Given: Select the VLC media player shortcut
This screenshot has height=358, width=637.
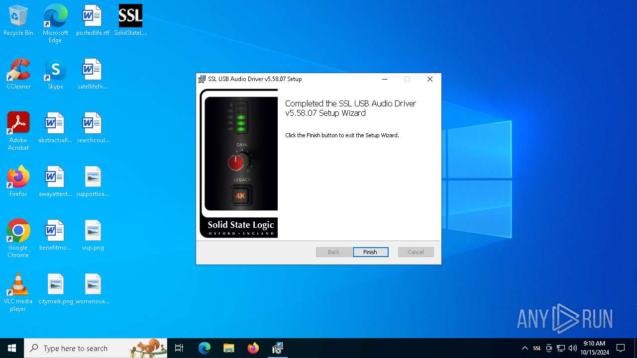Looking at the screenshot, I should (18, 292).
